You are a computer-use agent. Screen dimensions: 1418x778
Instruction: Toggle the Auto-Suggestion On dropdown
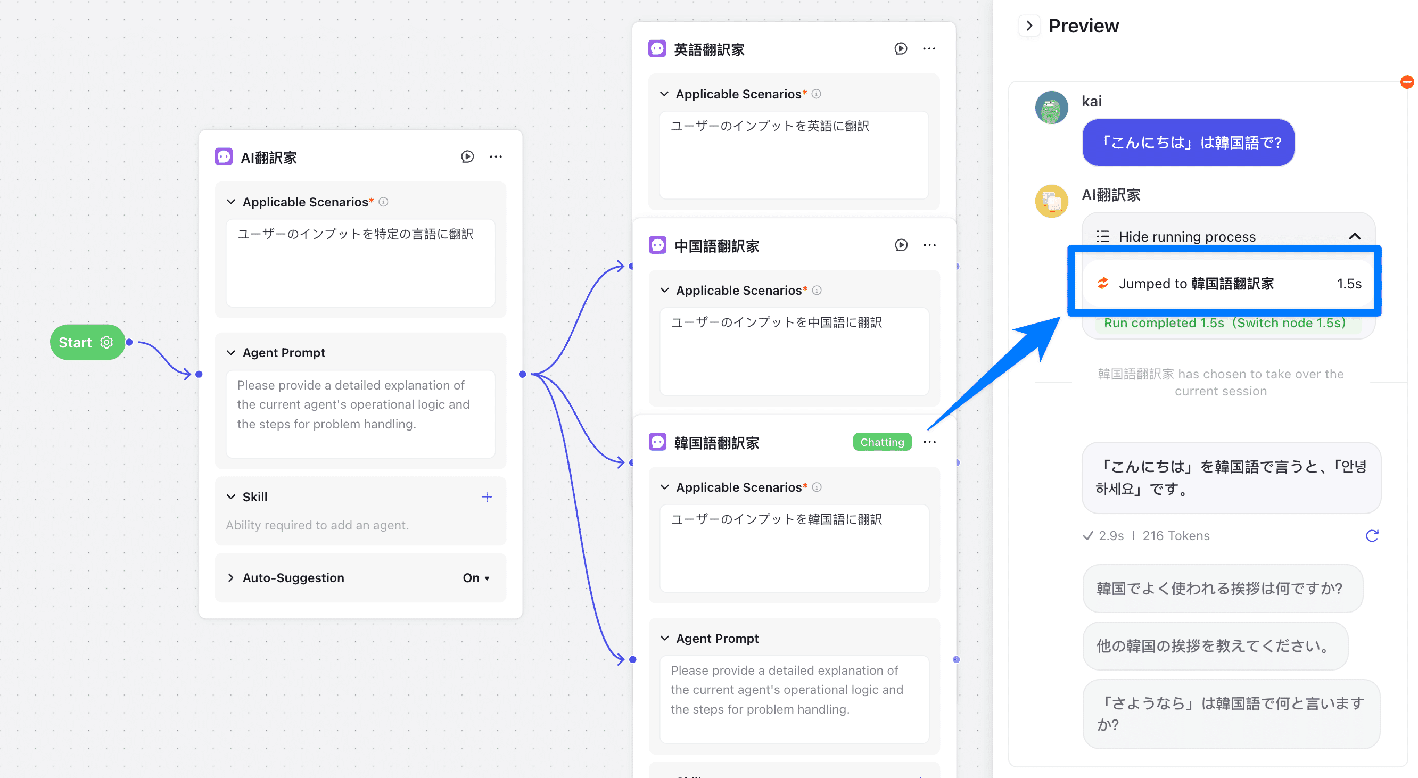(x=476, y=578)
